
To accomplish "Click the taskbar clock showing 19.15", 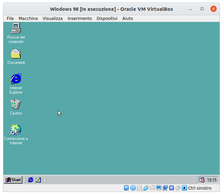I will point(212,180).
